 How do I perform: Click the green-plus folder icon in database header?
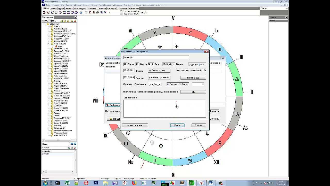pyautogui.click(x=62, y=21)
